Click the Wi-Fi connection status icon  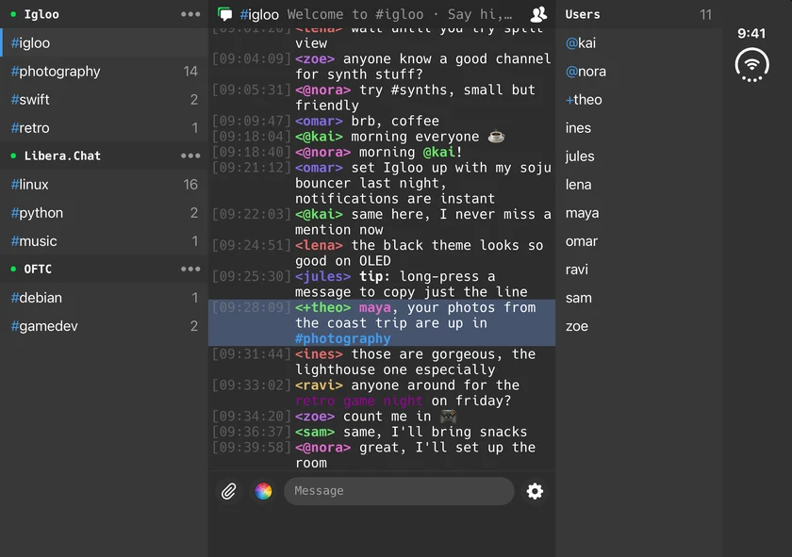tap(752, 65)
